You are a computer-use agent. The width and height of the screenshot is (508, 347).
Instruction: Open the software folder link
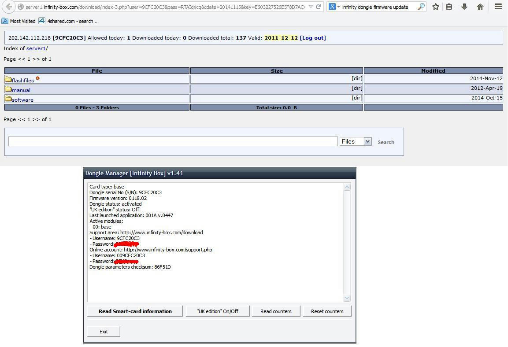click(22, 100)
